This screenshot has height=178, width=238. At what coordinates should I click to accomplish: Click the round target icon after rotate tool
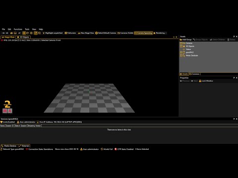click(31, 33)
